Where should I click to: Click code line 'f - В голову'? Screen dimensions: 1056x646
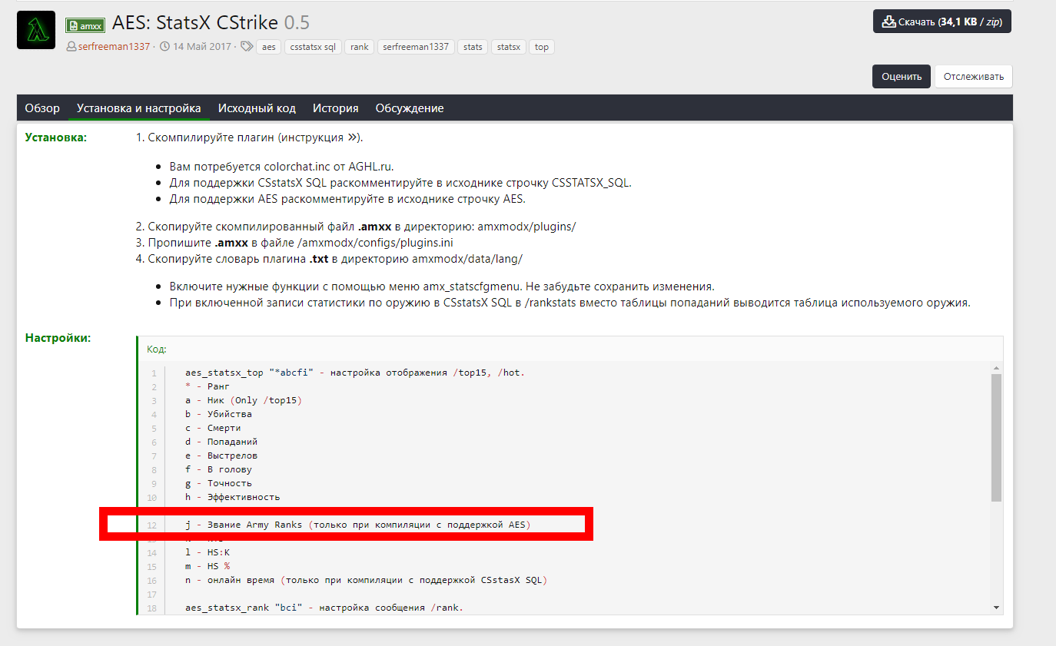(x=218, y=469)
